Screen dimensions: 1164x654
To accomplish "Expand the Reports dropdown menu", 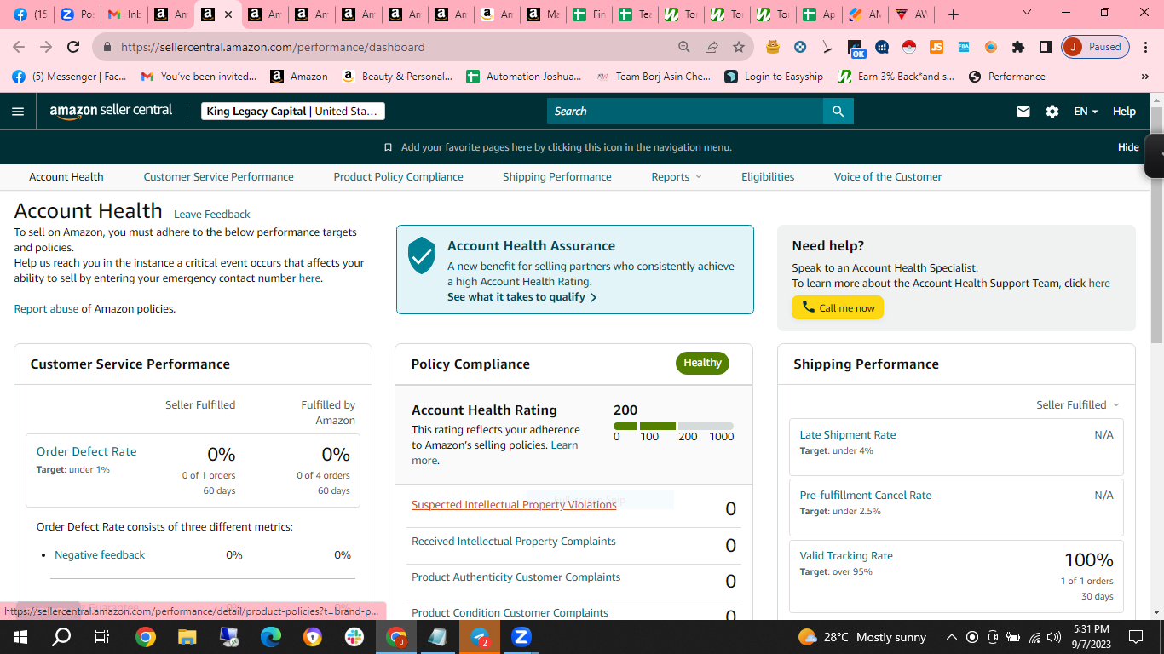I will [x=677, y=177].
